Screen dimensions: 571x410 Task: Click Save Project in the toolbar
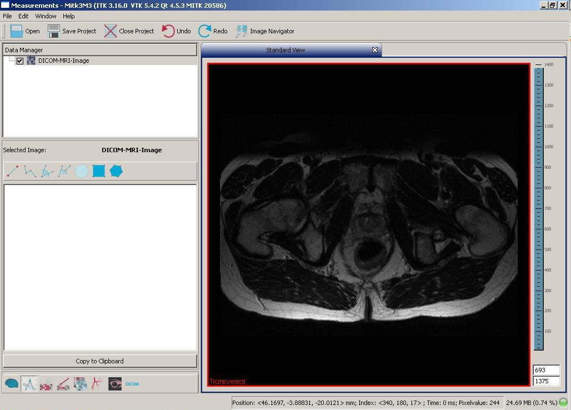[x=72, y=31]
